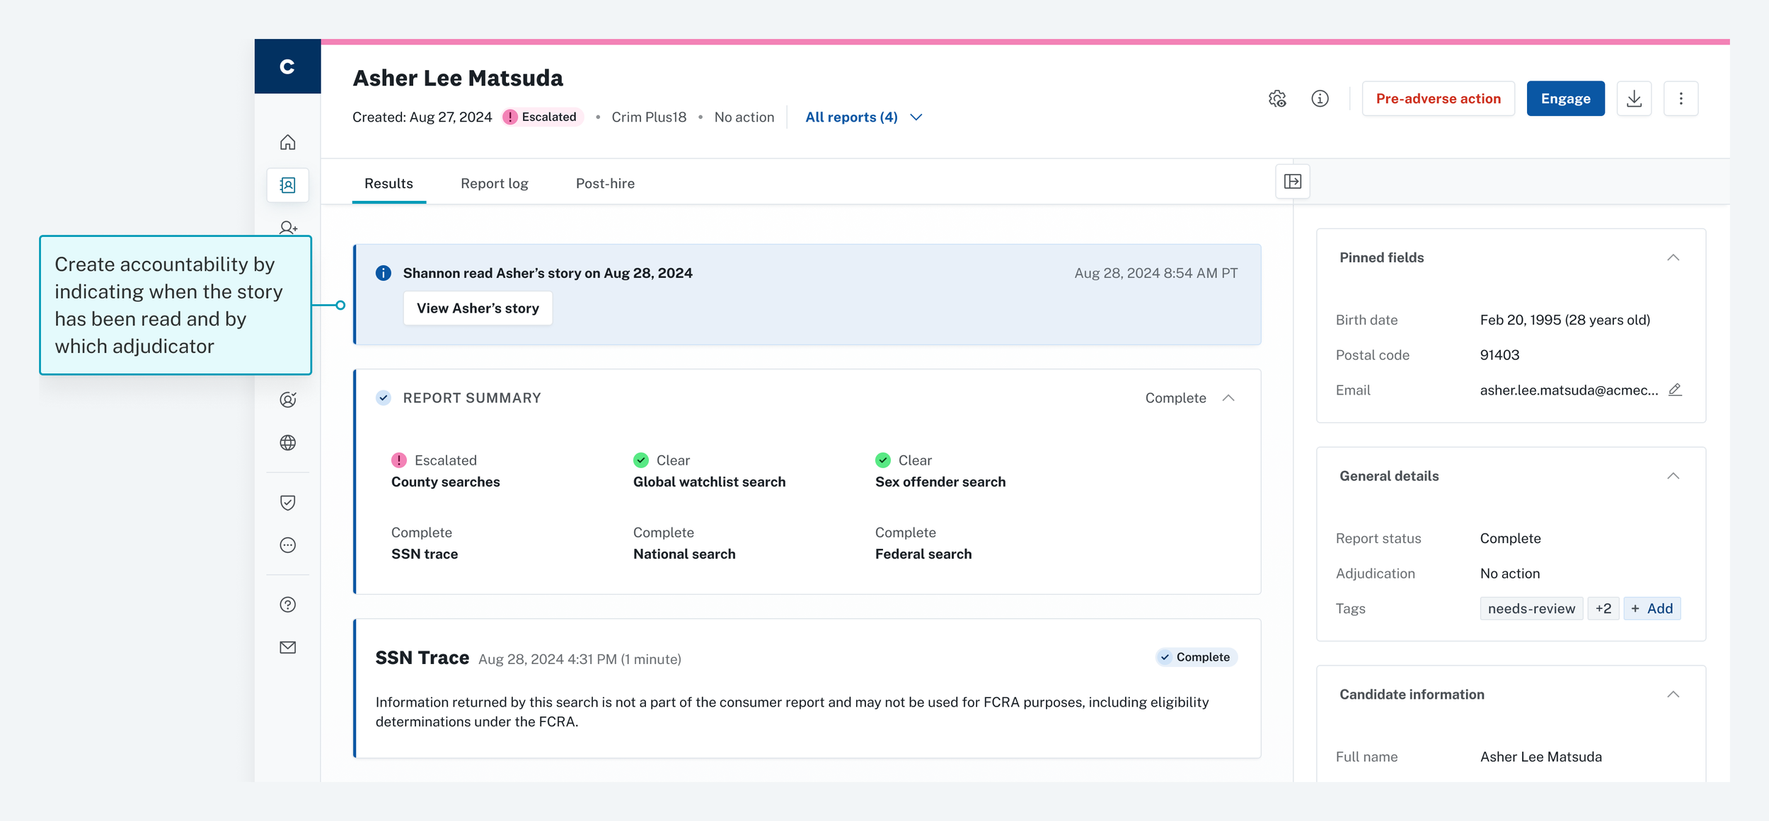
Task: Click the help question mark icon
Action: 287,605
